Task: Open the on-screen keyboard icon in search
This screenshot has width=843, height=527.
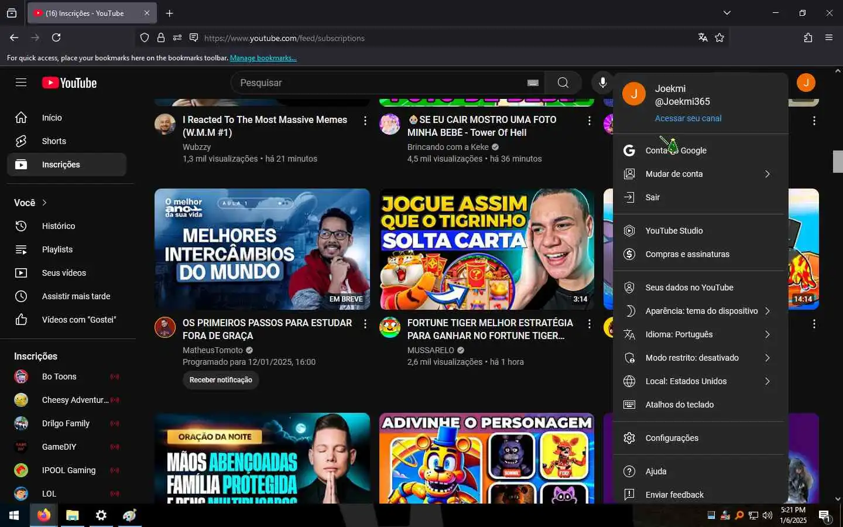Action: 533,83
